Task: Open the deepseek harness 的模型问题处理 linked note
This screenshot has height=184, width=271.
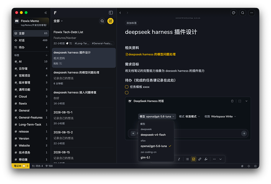Action: [150, 54]
